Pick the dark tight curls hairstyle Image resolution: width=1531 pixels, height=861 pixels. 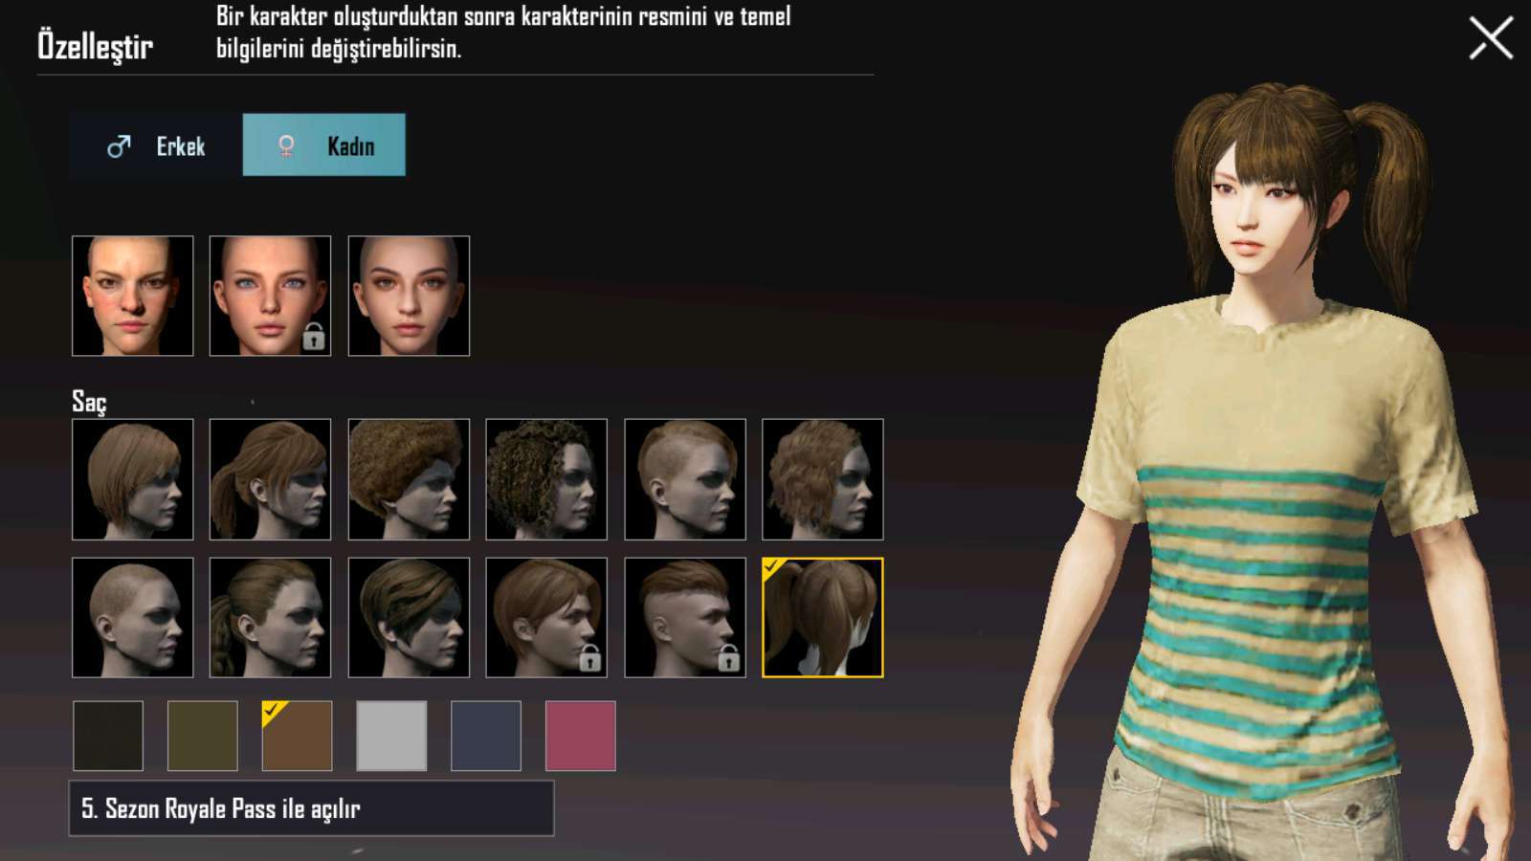pos(546,479)
